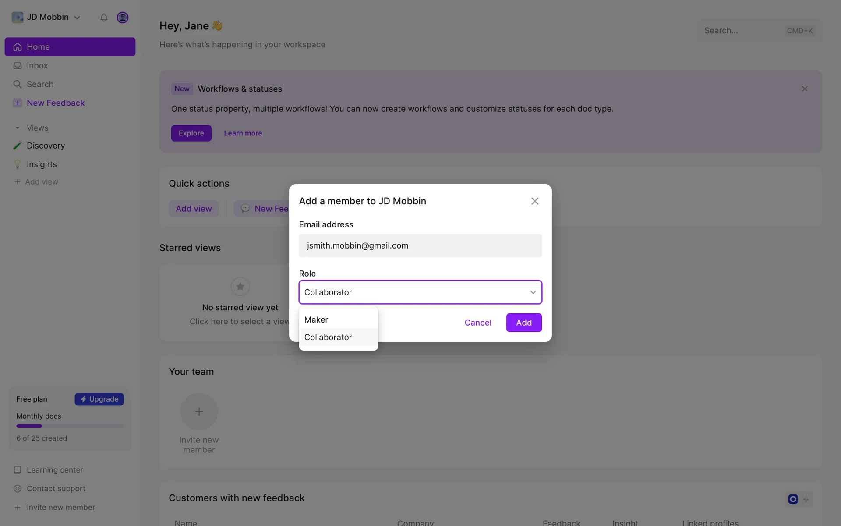This screenshot has width=841, height=526.
Task: Click the Upgrade button
Action: pyautogui.click(x=99, y=399)
